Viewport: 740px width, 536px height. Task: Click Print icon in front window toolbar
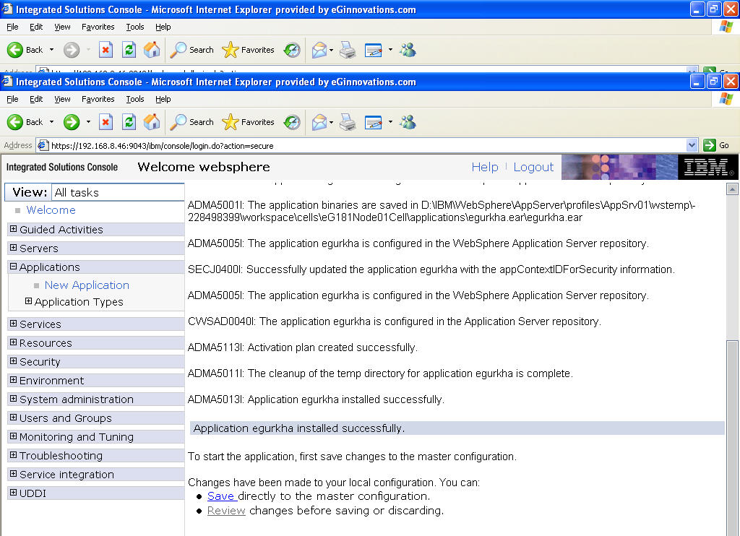pyautogui.click(x=348, y=122)
